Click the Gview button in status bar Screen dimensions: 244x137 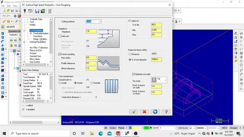pyautogui.click(x=113, y=128)
